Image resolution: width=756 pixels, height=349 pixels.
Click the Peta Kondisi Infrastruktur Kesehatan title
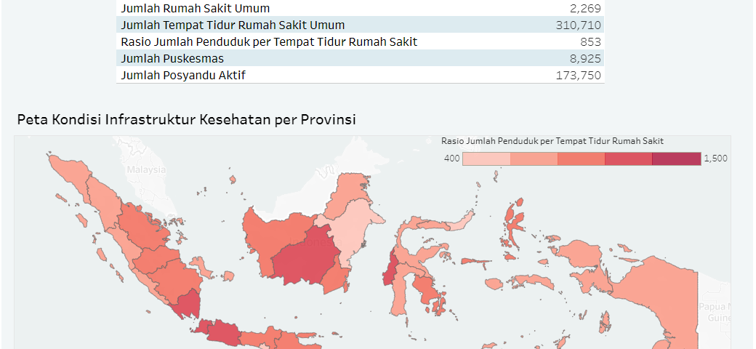[x=187, y=119]
